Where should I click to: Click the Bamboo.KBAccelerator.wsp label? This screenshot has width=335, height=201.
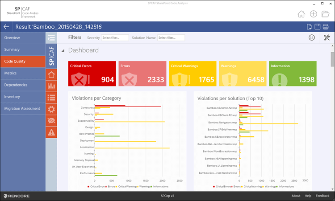[x=221, y=137]
